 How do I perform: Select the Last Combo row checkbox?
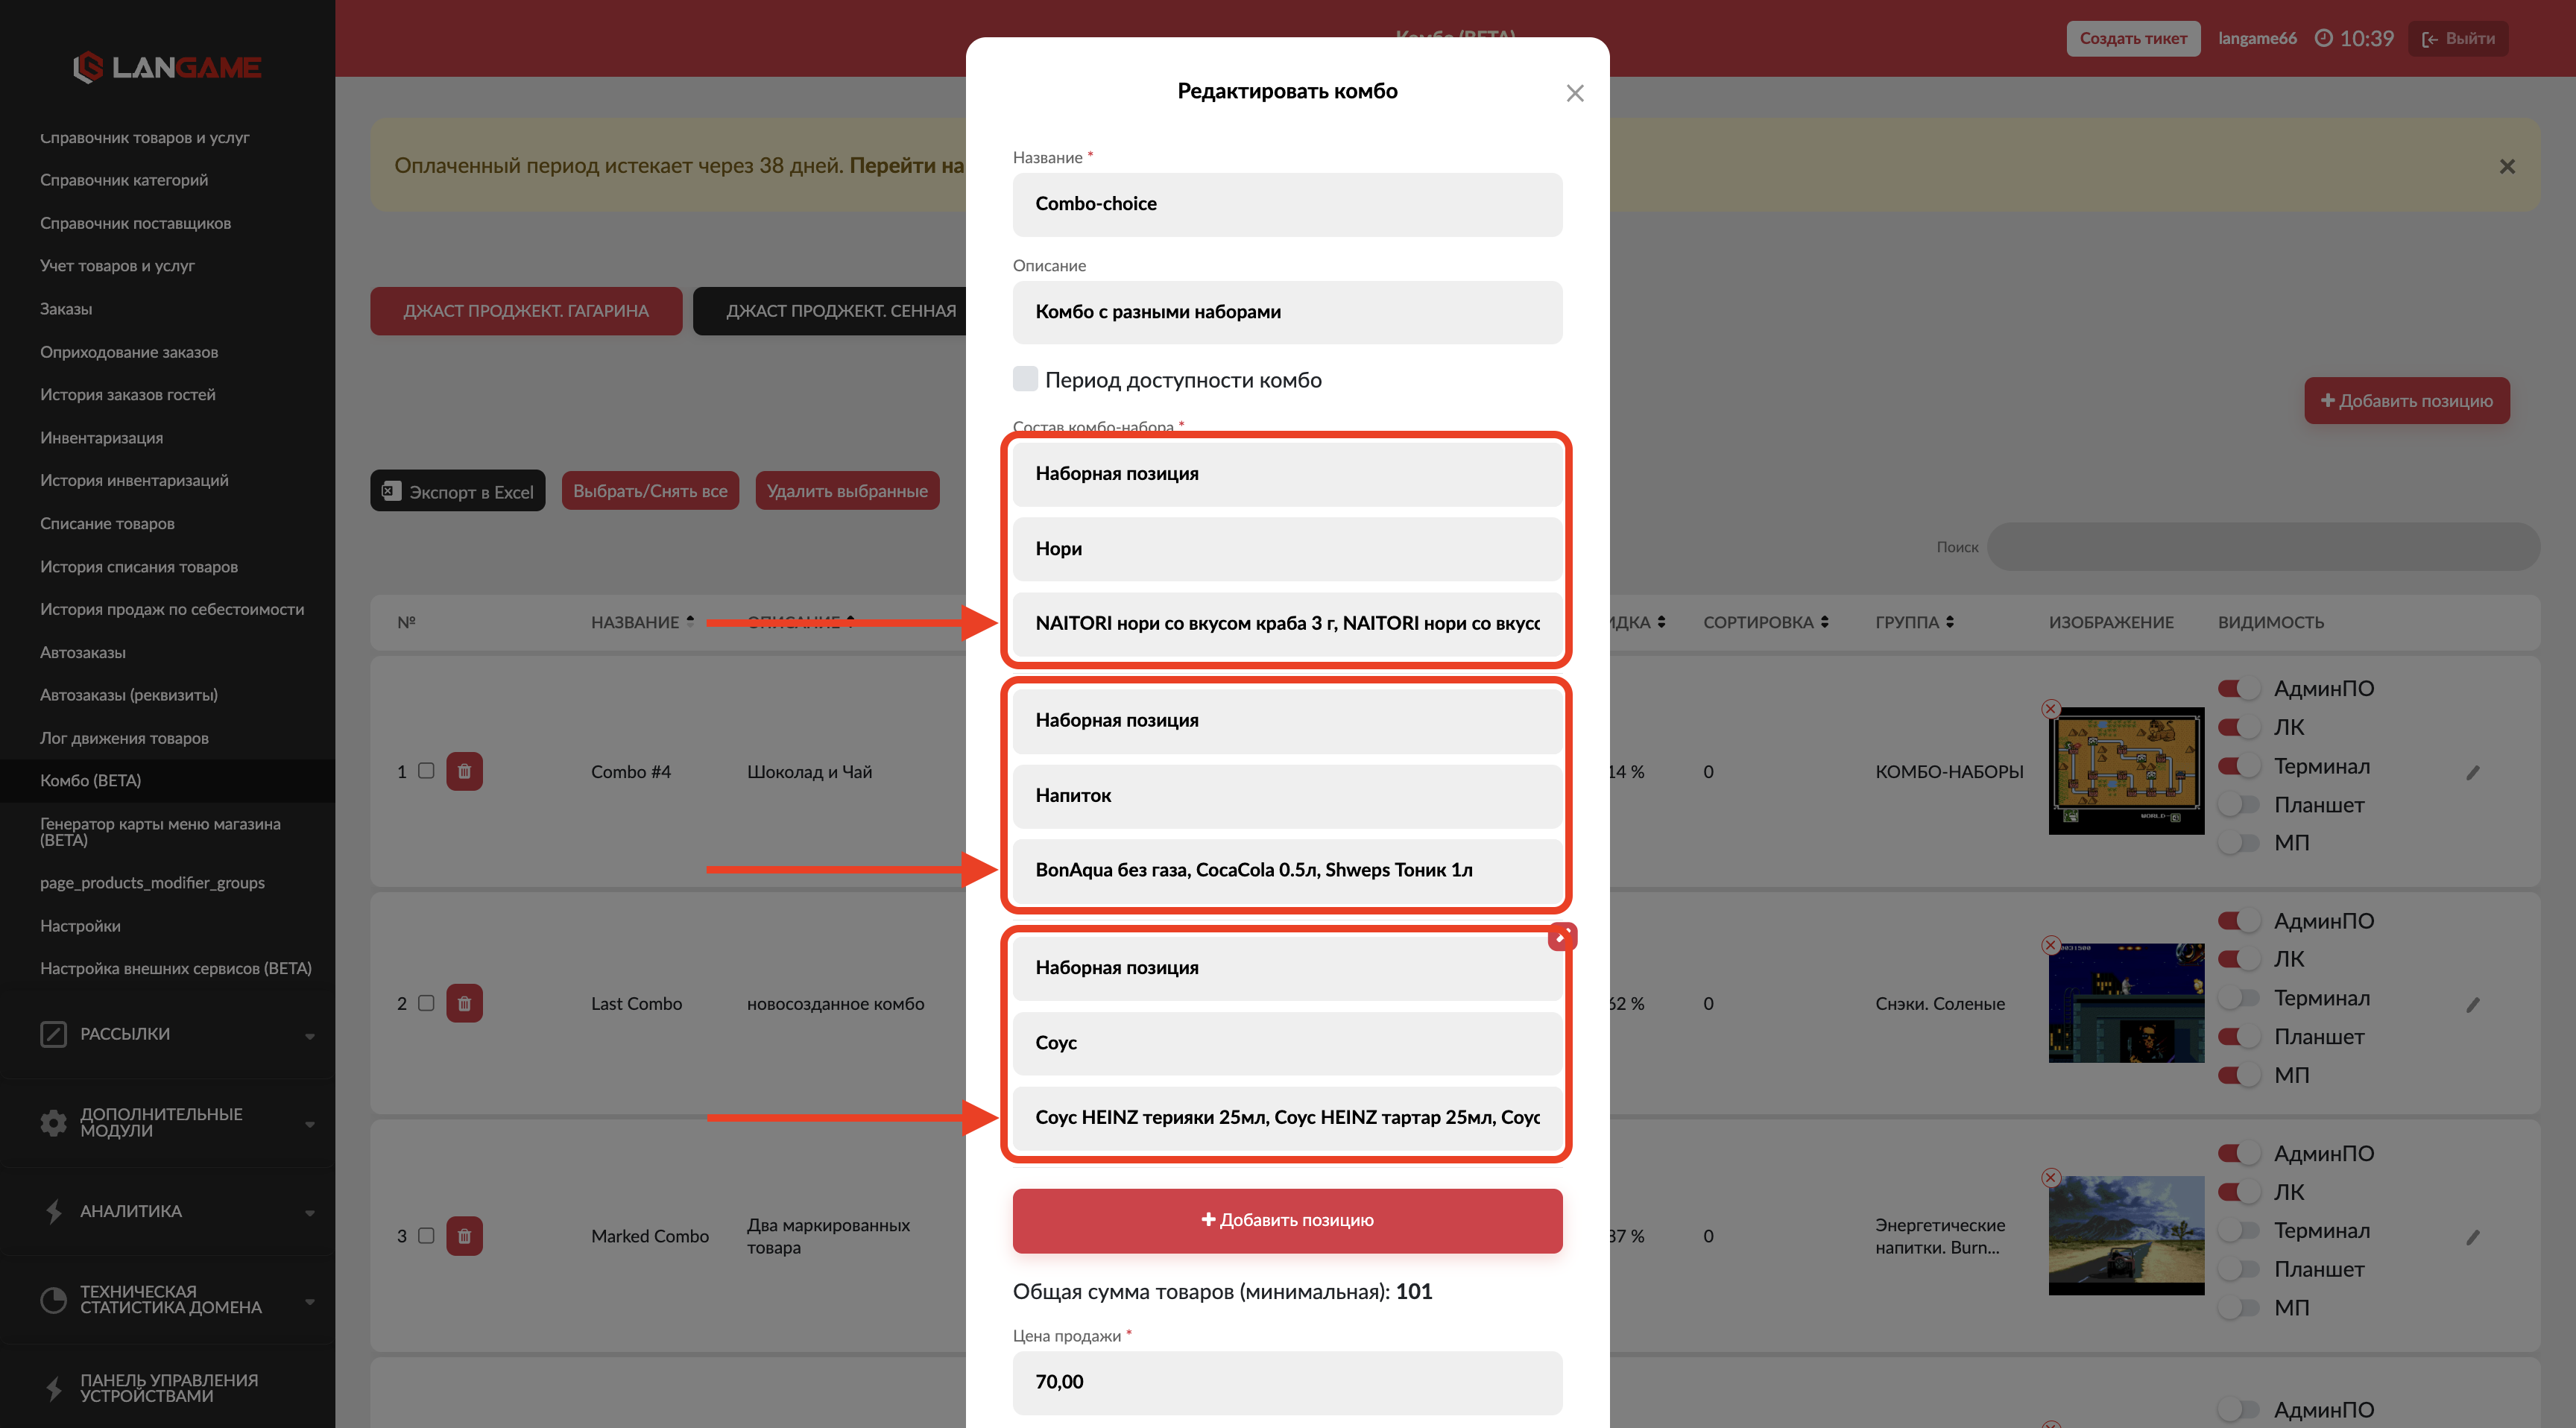[426, 1003]
